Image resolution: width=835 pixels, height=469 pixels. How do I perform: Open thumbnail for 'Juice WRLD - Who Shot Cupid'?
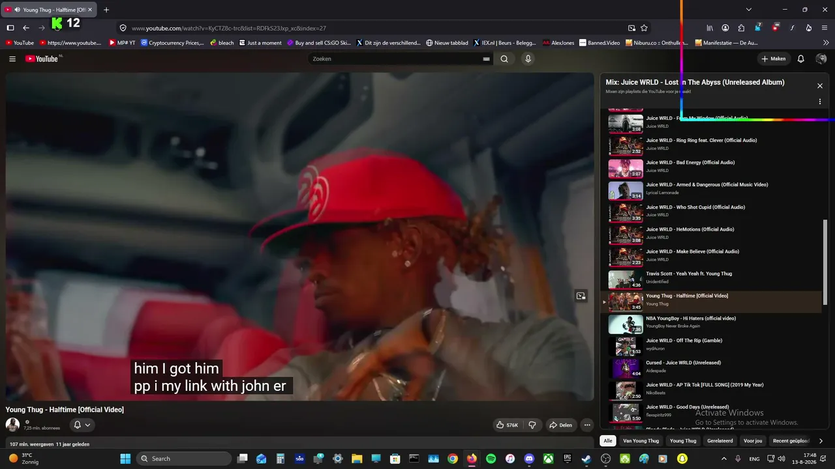[x=626, y=212]
